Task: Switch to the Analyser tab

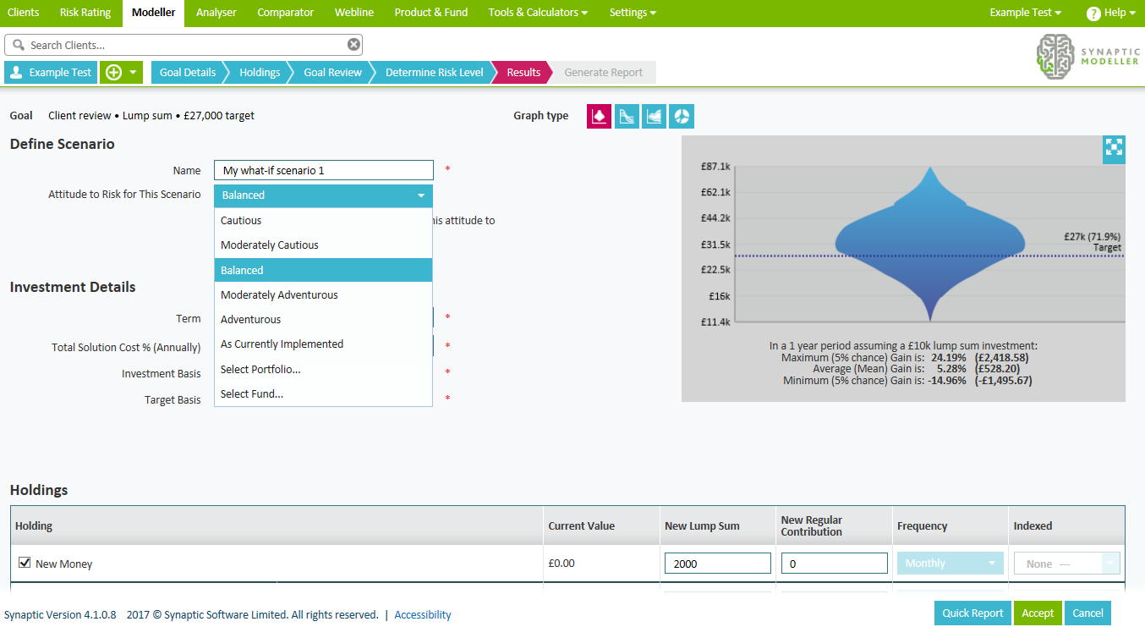Action: tap(216, 13)
